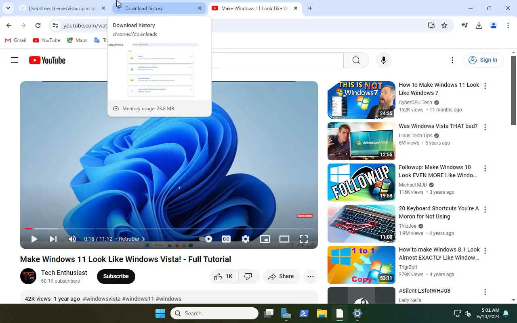Open YouTube bookmark in bookmarks bar

(46, 40)
